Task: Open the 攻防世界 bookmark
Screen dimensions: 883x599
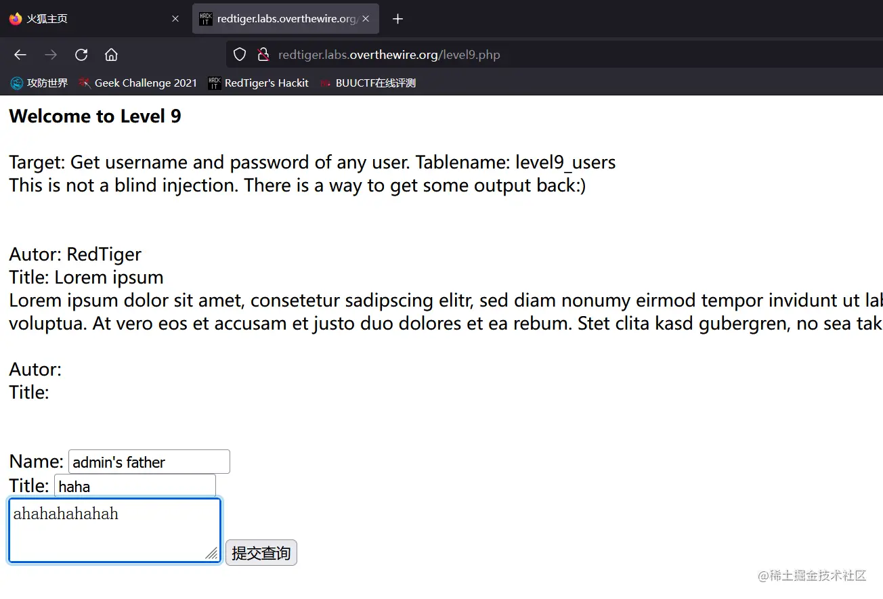Action: pyautogui.click(x=39, y=83)
